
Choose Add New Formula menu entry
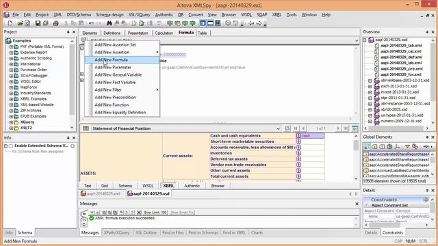point(123,59)
